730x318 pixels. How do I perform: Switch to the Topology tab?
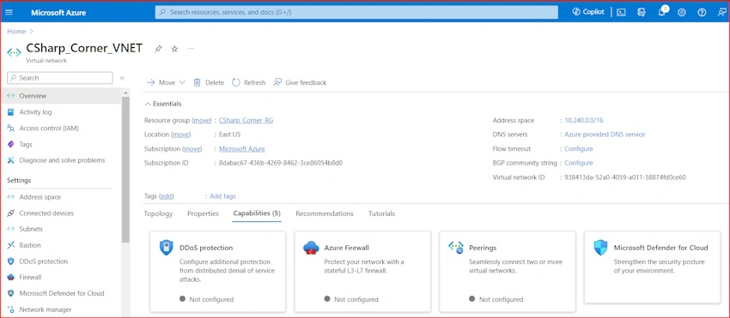tap(158, 214)
